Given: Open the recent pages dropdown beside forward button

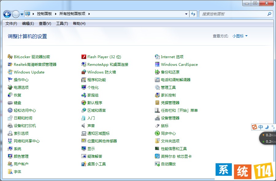Looking at the screenshot, I should (x=22, y=14).
